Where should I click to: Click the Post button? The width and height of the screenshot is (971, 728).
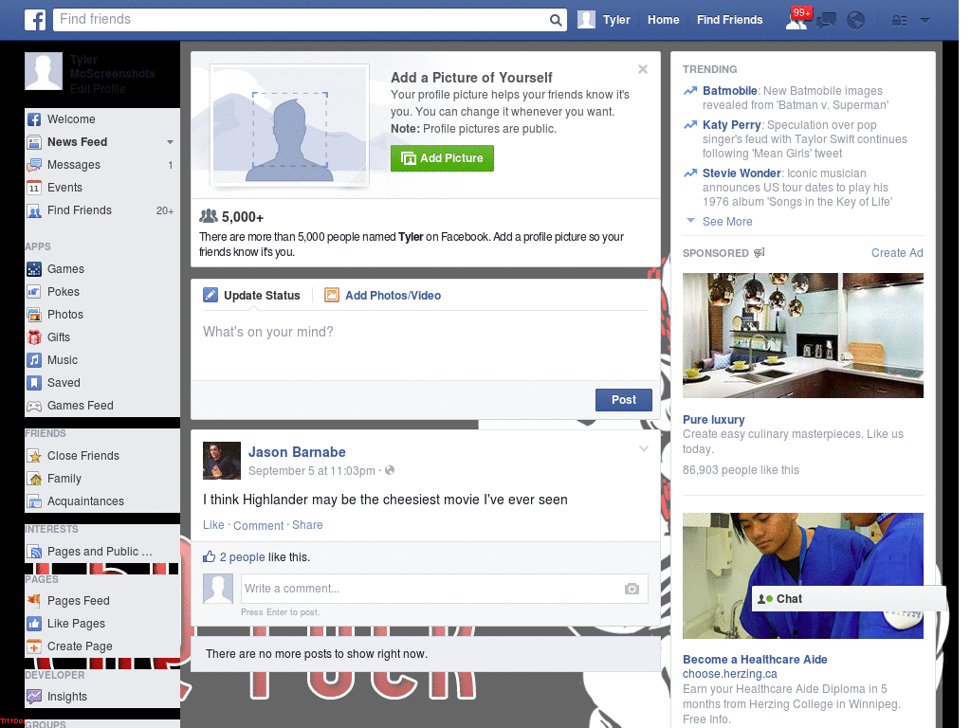(624, 400)
